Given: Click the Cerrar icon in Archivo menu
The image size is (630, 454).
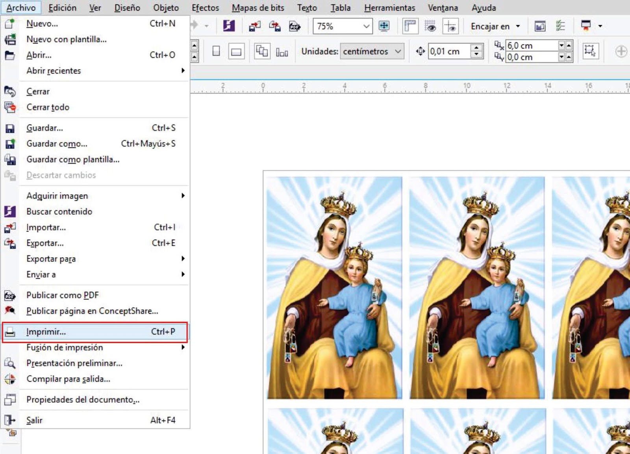Looking at the screenshot, I should pyautogui.click(x=10, y=92).
